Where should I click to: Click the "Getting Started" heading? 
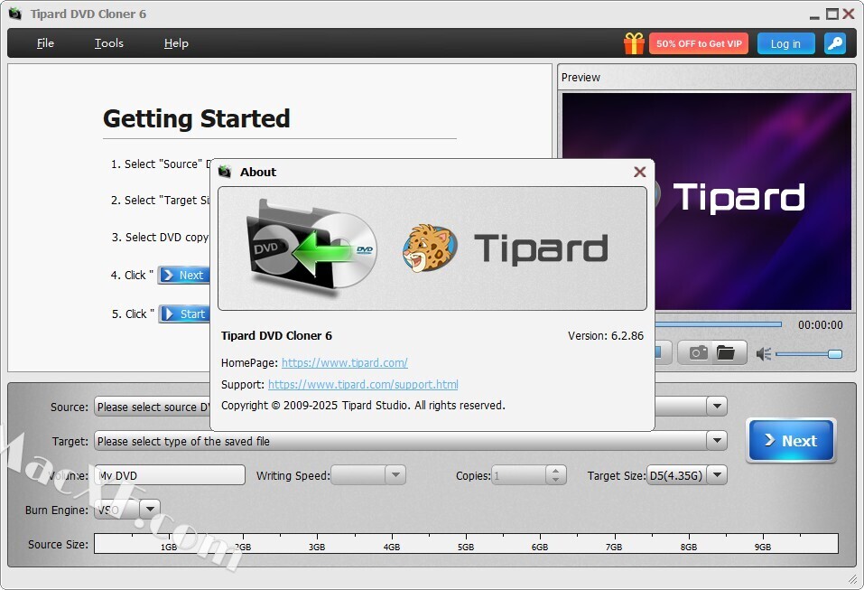tap(197, 118)
